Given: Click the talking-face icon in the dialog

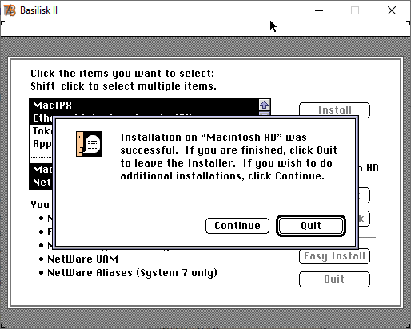Looking at the screenshot, I should click(89, 144).
